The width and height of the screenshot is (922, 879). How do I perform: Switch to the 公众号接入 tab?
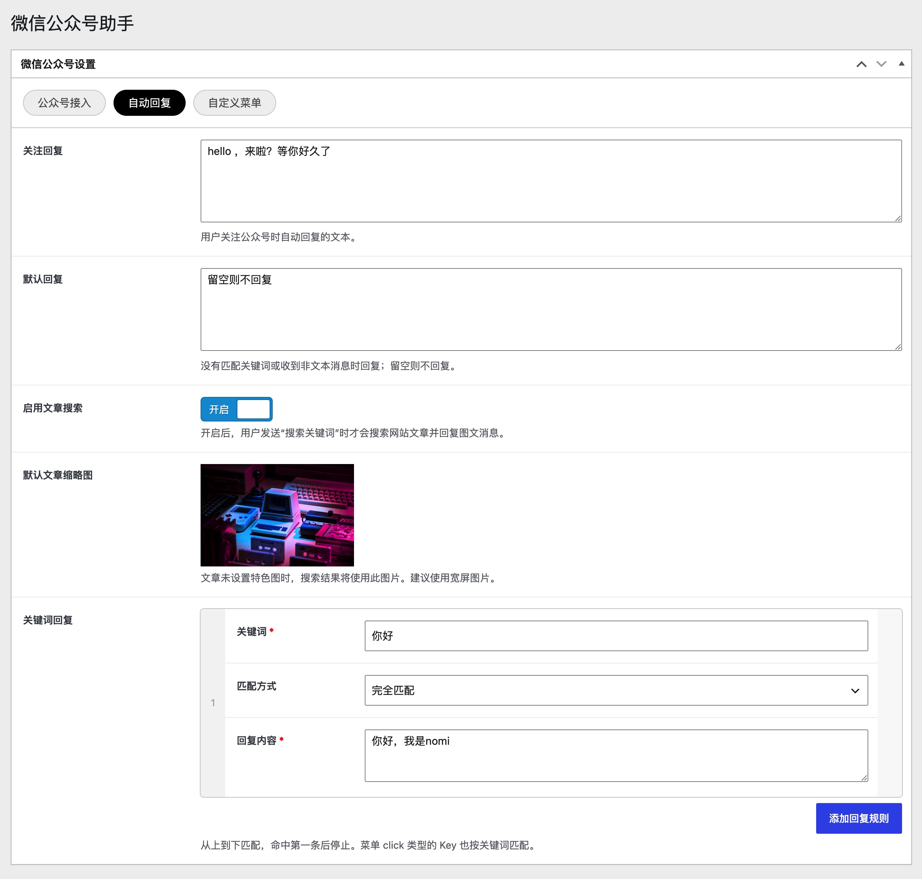pyautogui.click(x=64, y=103)
